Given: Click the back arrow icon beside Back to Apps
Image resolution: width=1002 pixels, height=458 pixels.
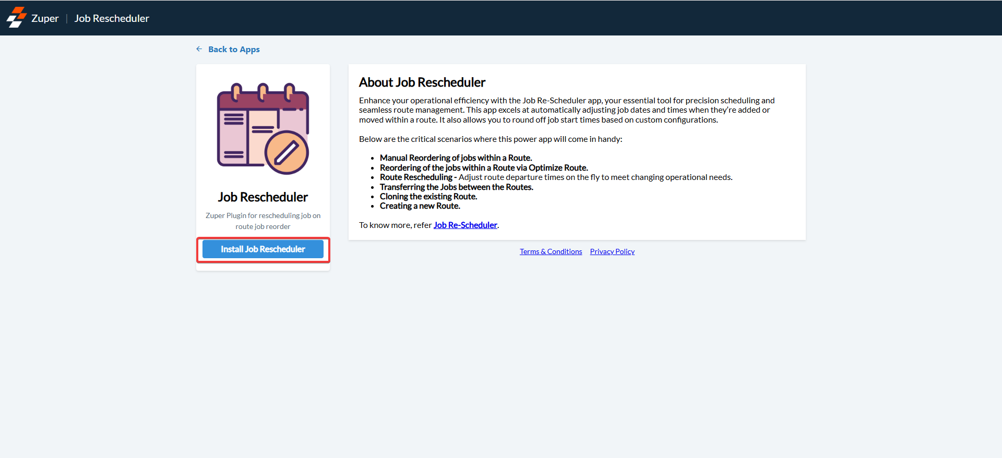Looking at the screenshot, I should click(199, 49).
